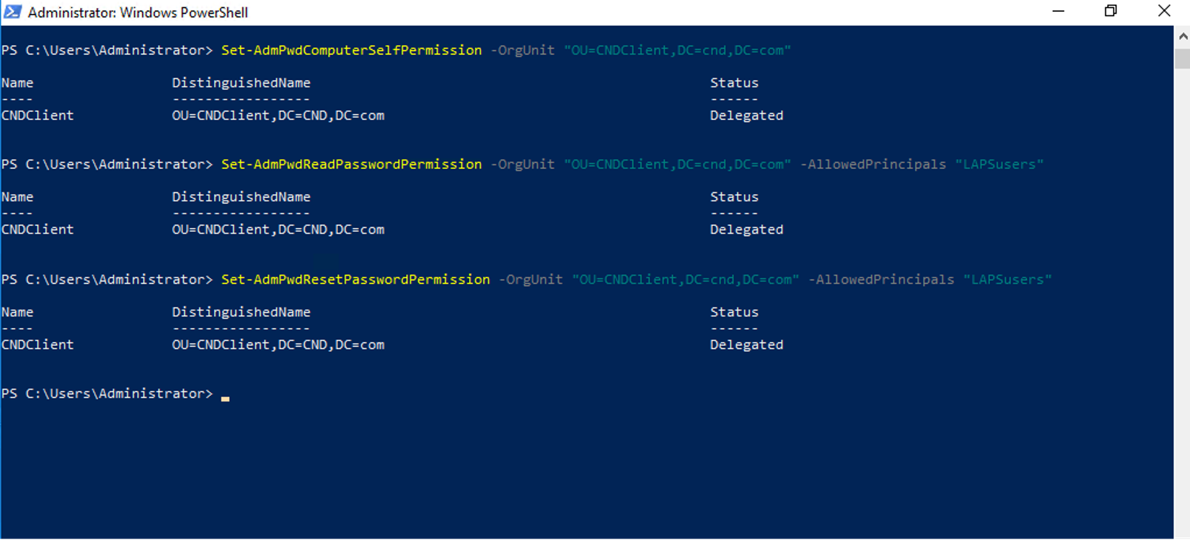Viewport: 1190px width, 540px height.
Task: Click the last OU=CNDClient,DC=CND,DC=com output value
Action: point(278,345)
